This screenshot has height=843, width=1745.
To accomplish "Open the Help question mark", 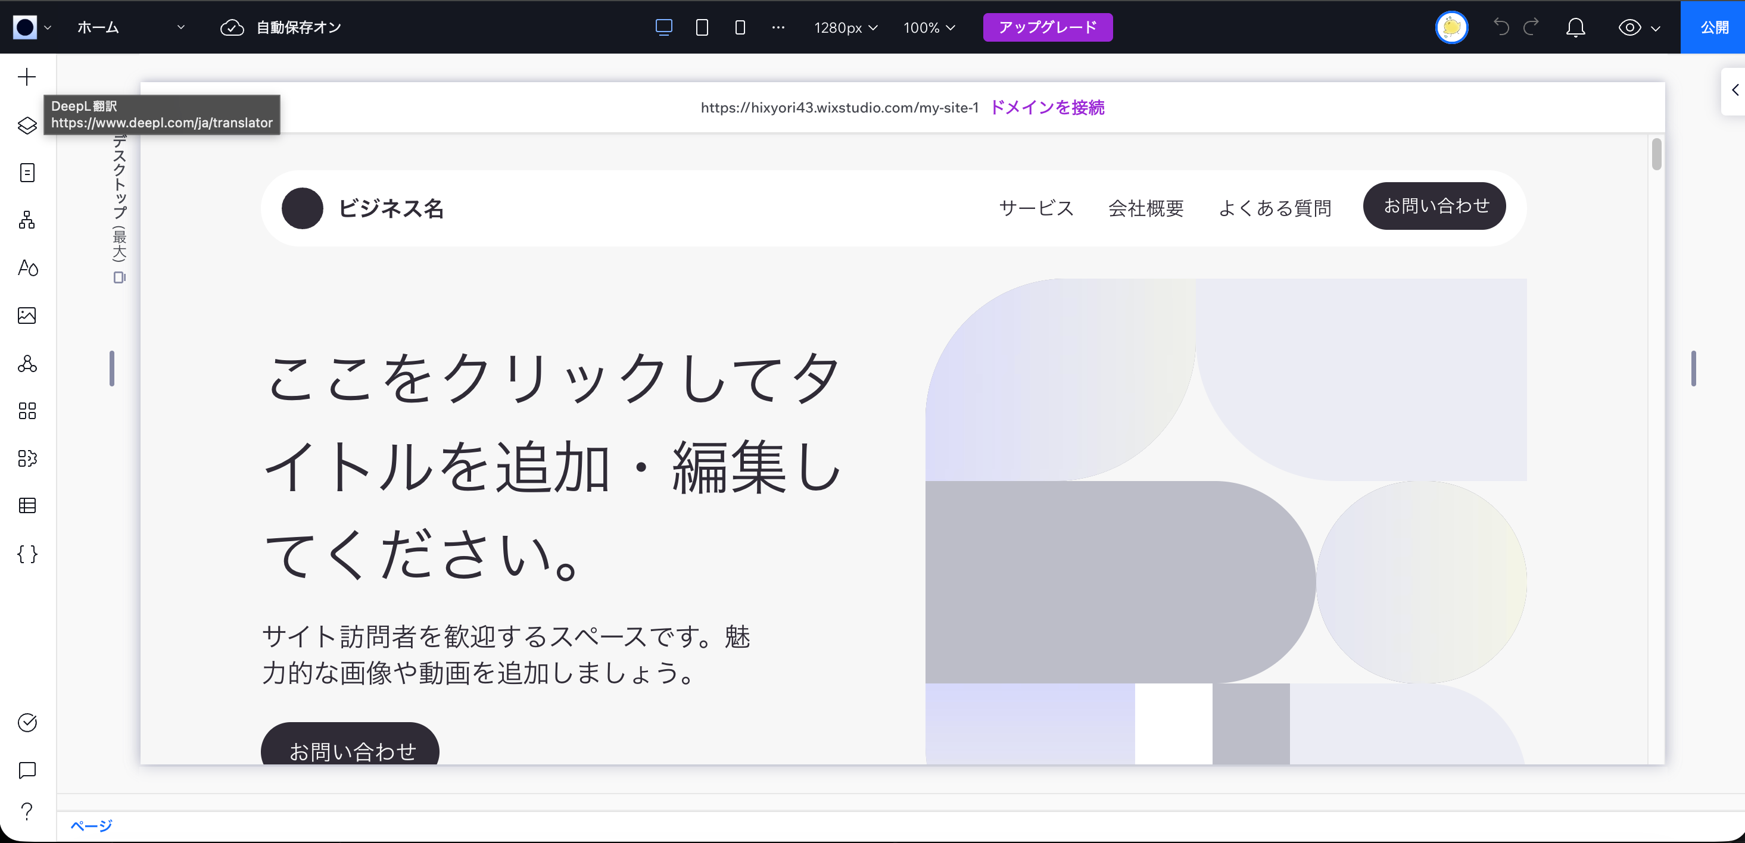I will pos(27,810).
